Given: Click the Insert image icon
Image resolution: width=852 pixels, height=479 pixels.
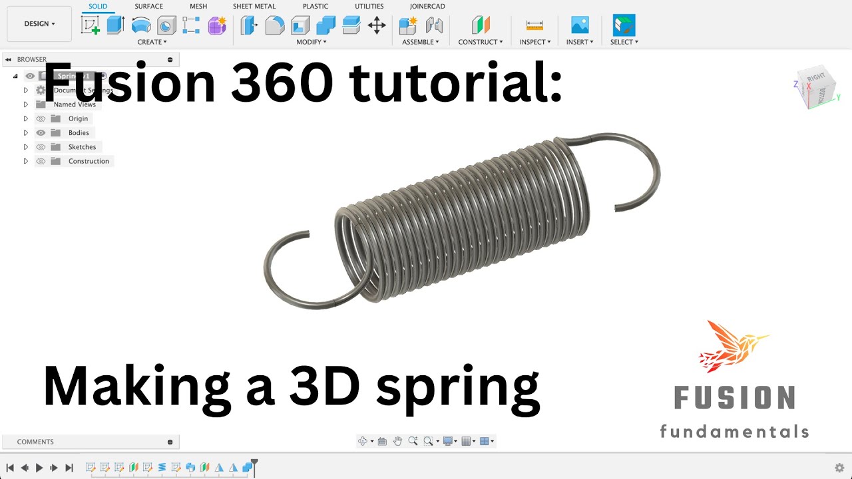Looking at the screenshot, I should click(x=580, y=25).
